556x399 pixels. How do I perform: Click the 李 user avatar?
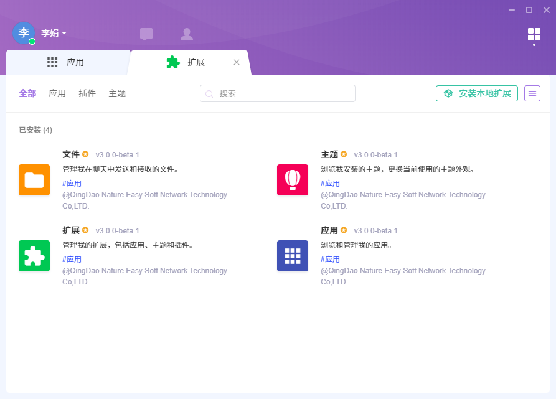pyautogui.click(x=24, y=33)
